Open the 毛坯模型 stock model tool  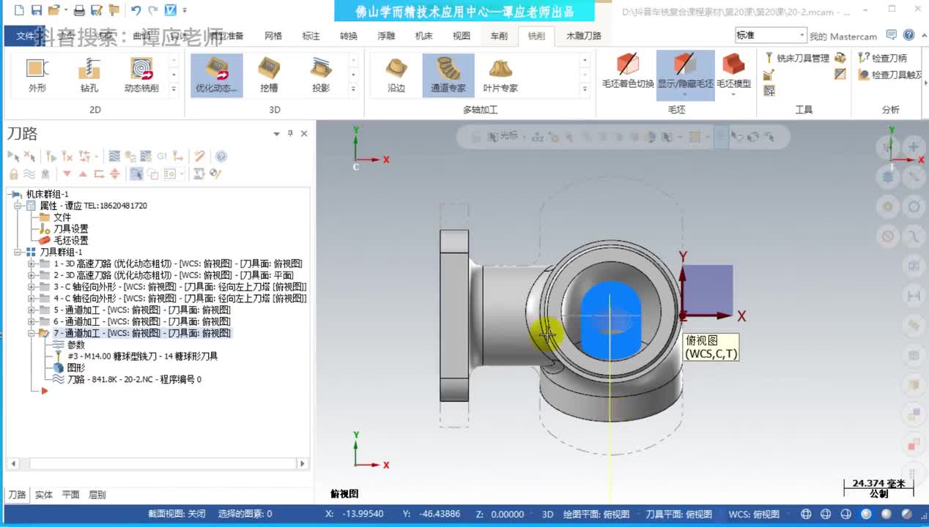733,74
